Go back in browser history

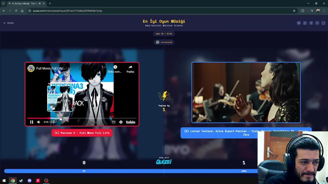coord(4,11)
